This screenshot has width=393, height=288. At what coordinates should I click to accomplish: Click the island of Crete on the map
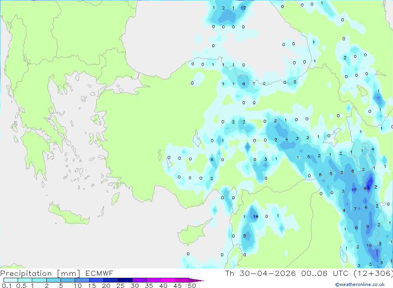click(69, 215)
